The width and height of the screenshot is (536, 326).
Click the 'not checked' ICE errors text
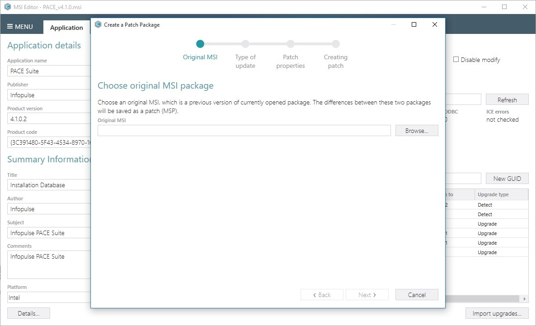click(502, 120)
